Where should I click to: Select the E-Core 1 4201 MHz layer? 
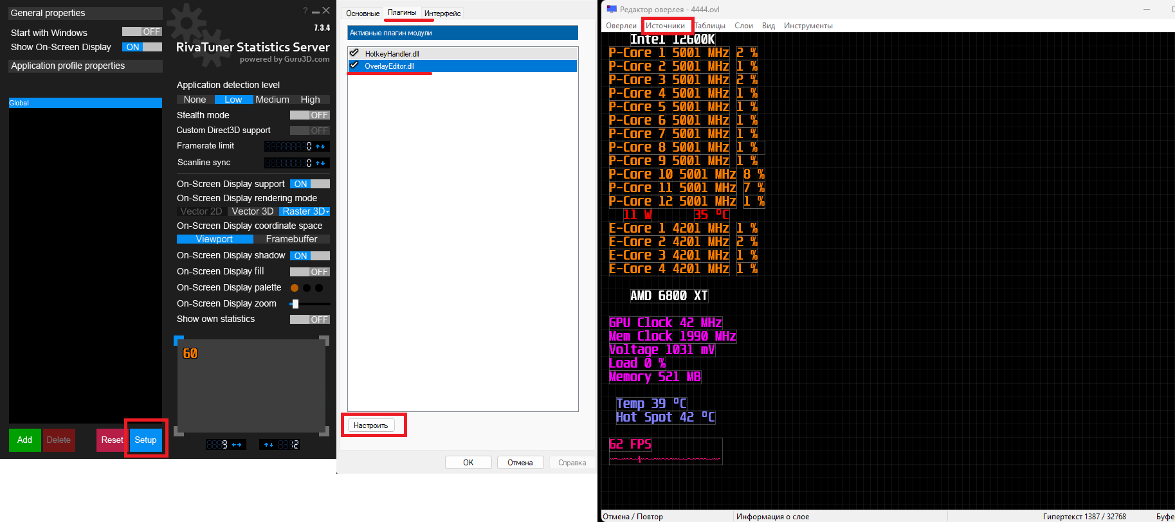(669, 228)
